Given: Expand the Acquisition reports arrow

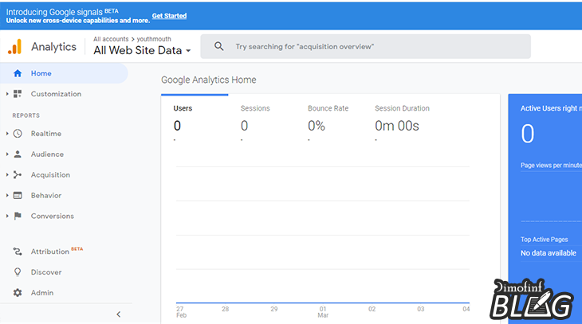Looking at the screenshot, I should pos(7,174).
